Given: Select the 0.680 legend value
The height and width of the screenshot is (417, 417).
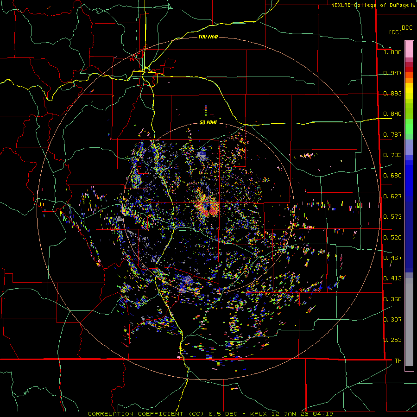Looking at the screenshot, I should point(392,176).
